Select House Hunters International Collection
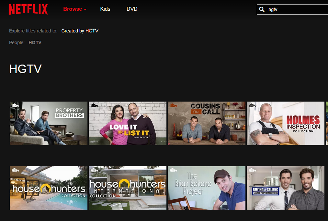Viewport: 328px width, 221px height. point(128,188)
